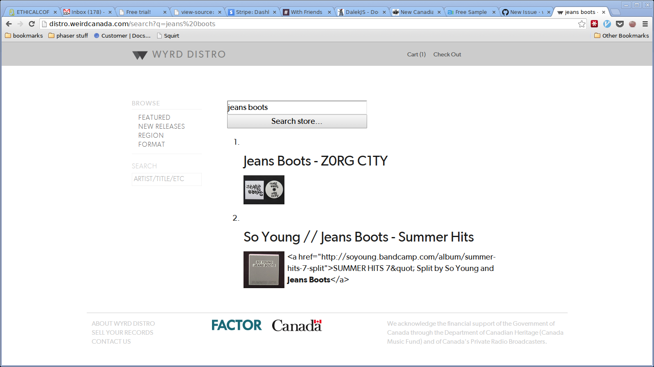The width and height of the screenshot is (654, 367).
Task: Close the With Friends tab
Action: [329, 12]
